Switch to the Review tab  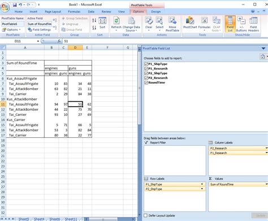click(x=106, y=12)
